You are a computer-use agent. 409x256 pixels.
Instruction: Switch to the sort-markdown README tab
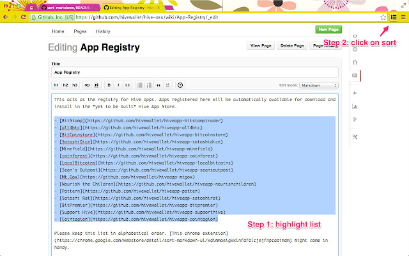(x=68, y=8)
